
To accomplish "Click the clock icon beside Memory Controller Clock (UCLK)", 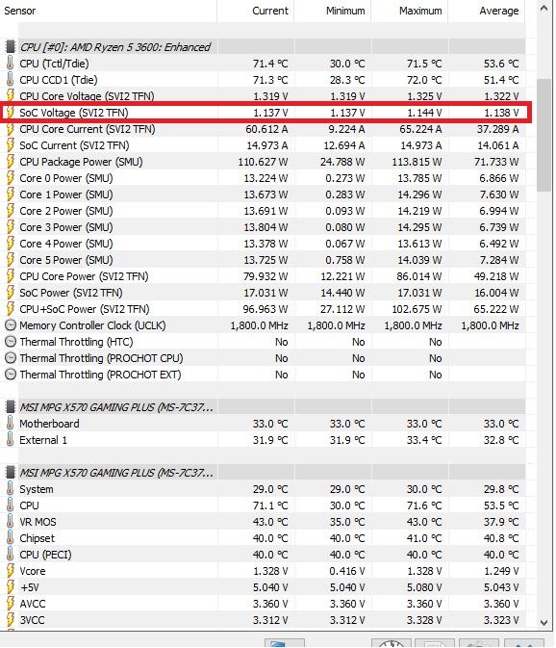I will click(x=11, y=325).
